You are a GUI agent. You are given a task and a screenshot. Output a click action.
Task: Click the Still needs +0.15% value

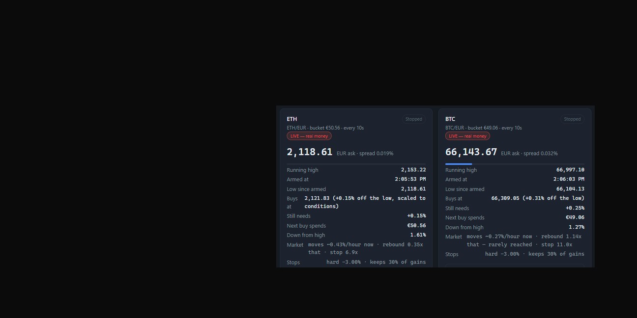pos(417,216)
